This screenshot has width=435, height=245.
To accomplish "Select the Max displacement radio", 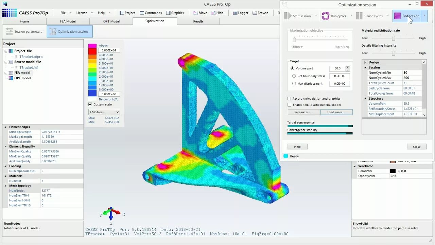I will (x=294, y=83).
